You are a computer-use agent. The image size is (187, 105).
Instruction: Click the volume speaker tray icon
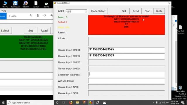(x=164, y=102)
